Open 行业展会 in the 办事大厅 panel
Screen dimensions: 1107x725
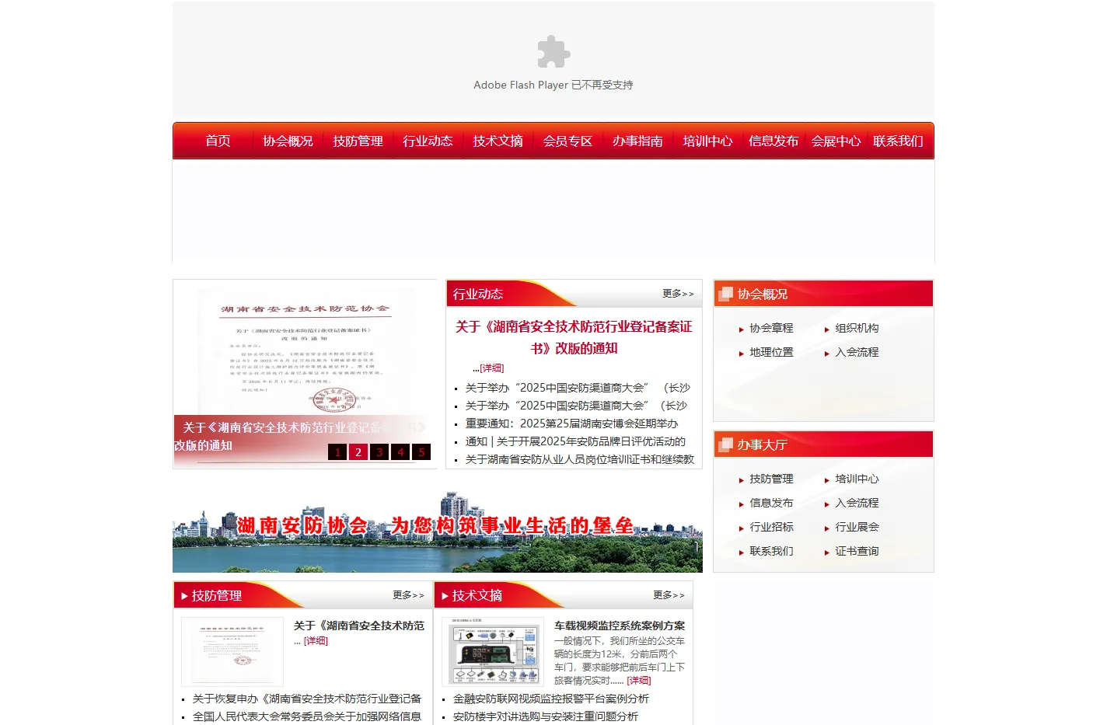(857, 527)
